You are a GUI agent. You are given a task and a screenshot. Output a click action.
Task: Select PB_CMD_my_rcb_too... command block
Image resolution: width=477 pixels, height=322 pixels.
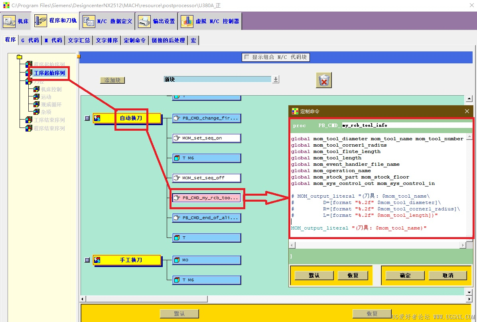(207, 198)
